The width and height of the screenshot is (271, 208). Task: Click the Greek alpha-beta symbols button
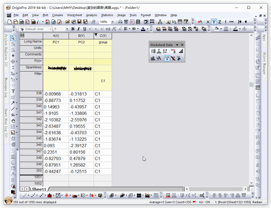tap(108, 29)
